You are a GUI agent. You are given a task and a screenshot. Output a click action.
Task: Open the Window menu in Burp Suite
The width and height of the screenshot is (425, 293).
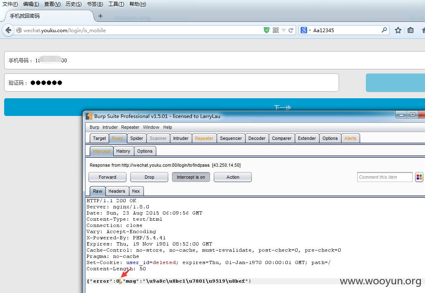(x=151, y=127)
